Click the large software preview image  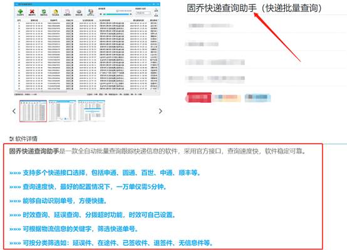click(87, 49)
